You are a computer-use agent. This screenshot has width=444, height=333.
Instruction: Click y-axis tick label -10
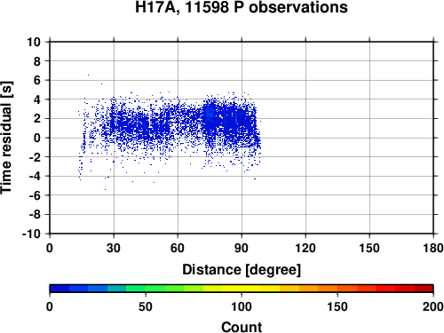tap(31, 234)
